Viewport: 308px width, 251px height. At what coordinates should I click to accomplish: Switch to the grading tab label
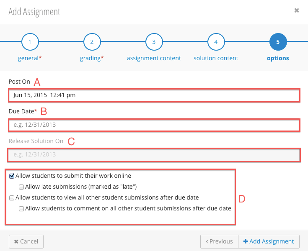point(92,58)
